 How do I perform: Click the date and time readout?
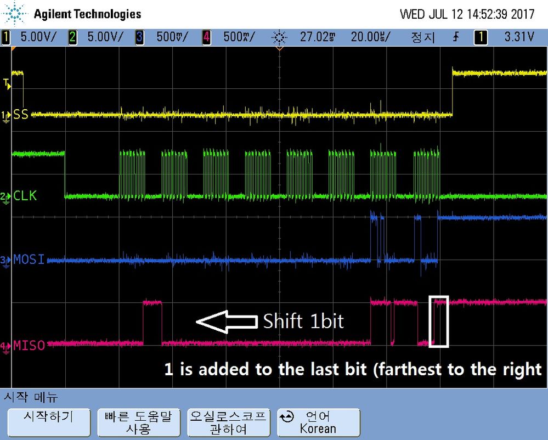click(467, 14)
